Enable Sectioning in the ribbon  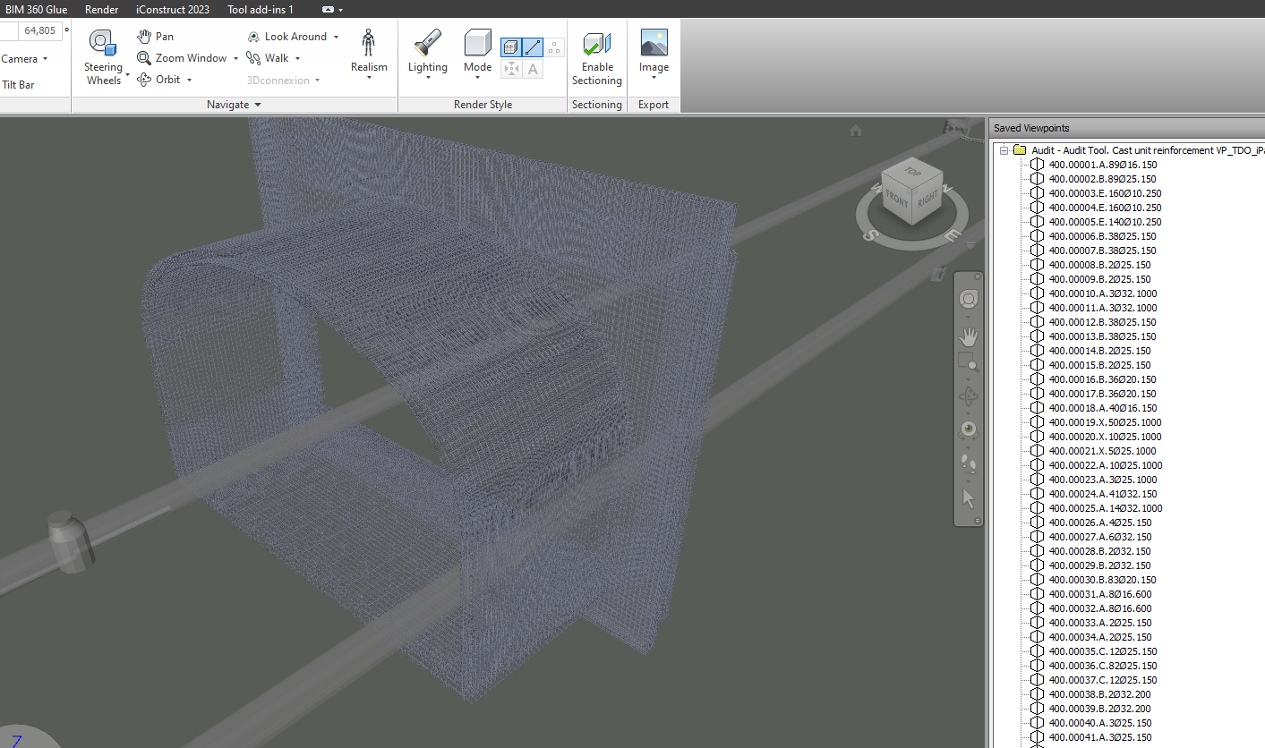tap(596, 54)
